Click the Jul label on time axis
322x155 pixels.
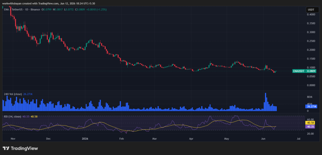(299, 139)
